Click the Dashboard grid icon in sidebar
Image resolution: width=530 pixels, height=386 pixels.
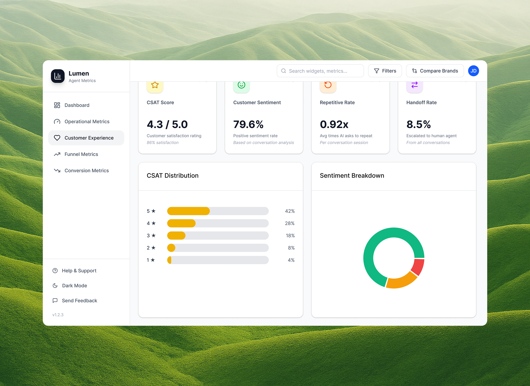[57, 105]
